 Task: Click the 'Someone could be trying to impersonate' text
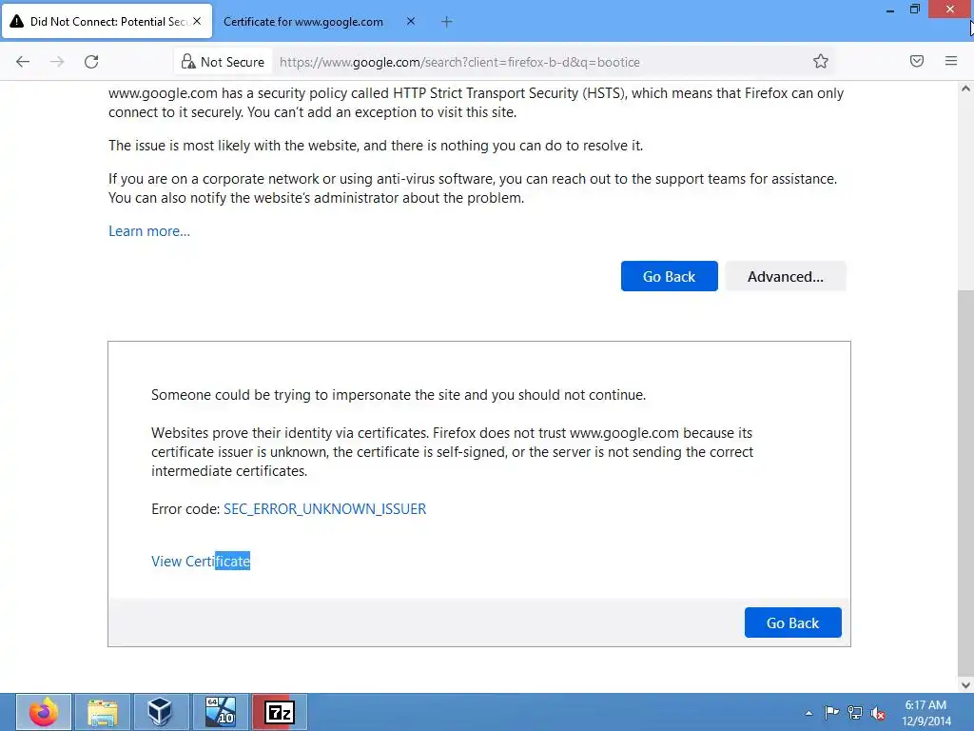pos(399,395)
